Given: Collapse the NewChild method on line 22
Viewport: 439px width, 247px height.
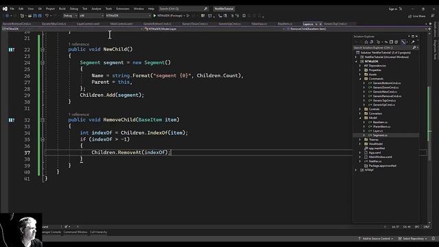Looking at the screenshot, I should pyautogui.click(x=43, y=49).
